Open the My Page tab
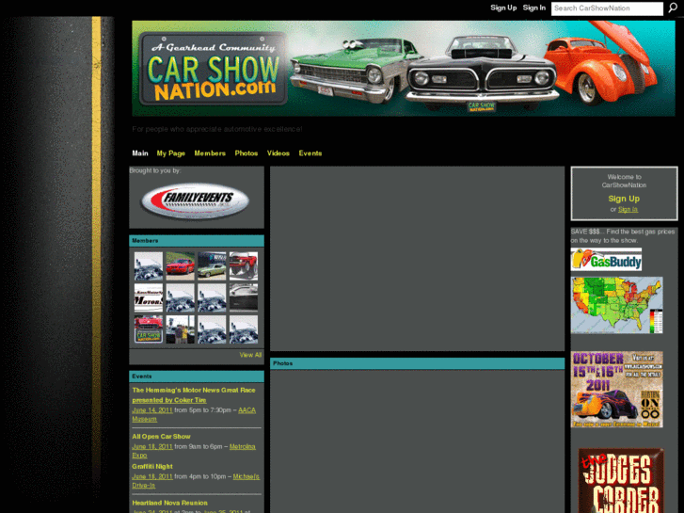684x513 pixels. (x=171, y=153)
